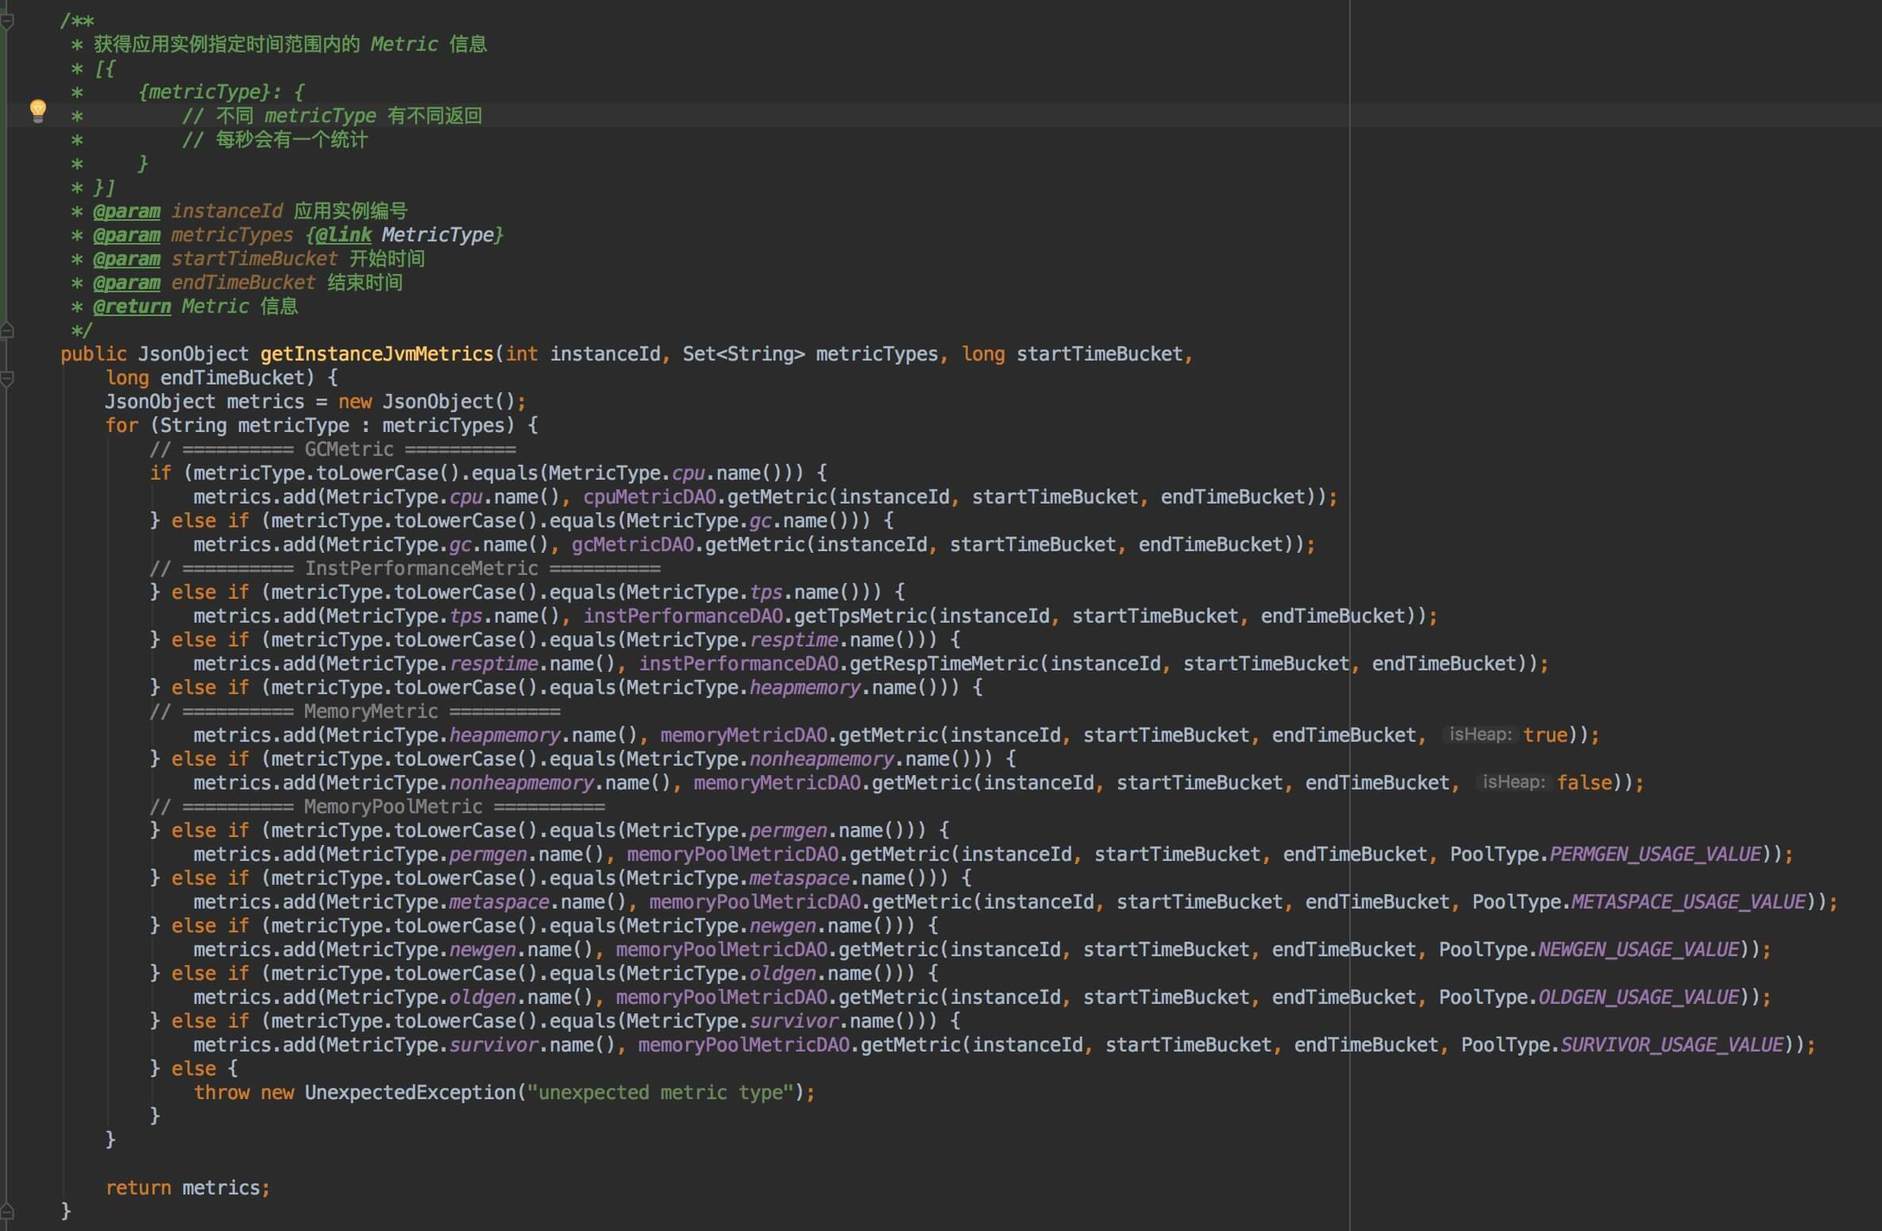Screen dimensions: 1882x1231
Task: Click the @return Javadoc tag
Action: [x=132, y=307]
